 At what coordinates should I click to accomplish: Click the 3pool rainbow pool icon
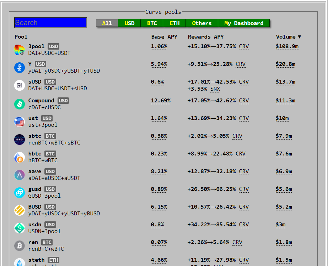[20, 50]
